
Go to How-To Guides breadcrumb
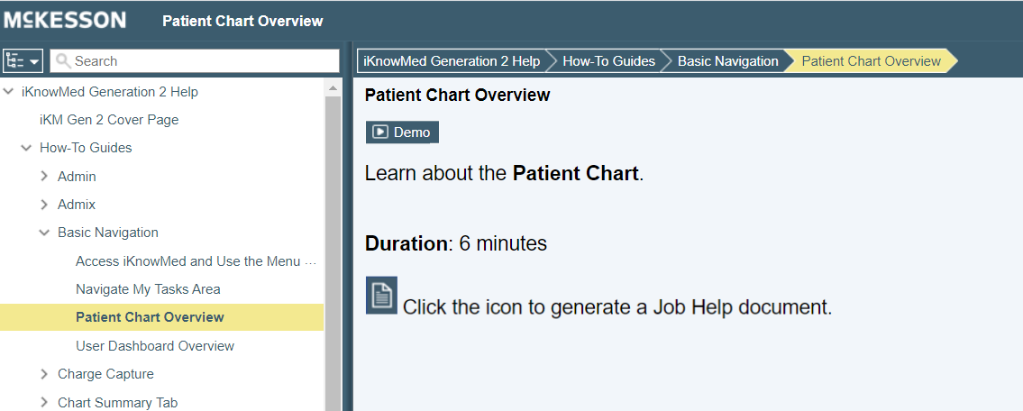point(608,61)
